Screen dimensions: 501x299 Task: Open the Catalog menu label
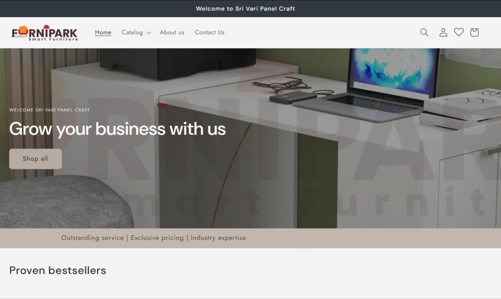point(132,32)
